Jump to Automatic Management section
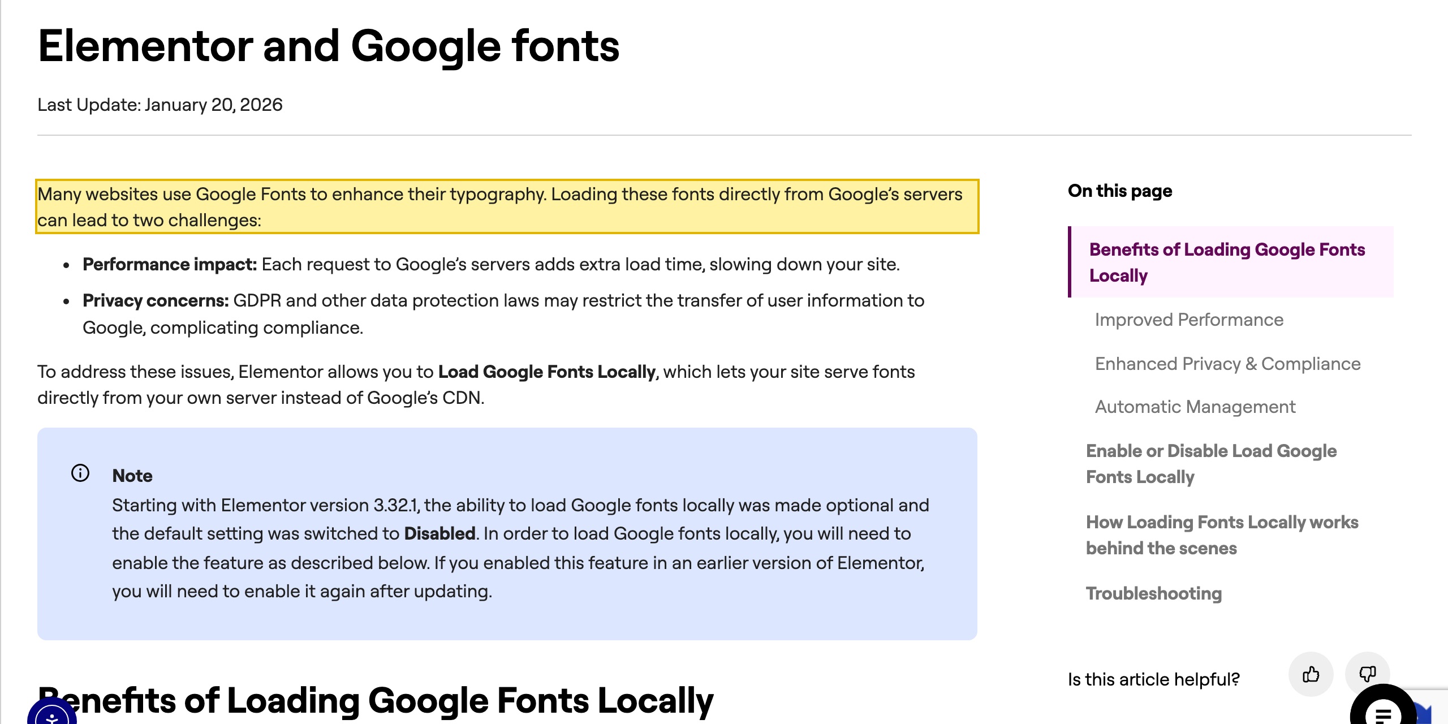The width and height of the screenshot is (1448, 724). (1195, 407)
